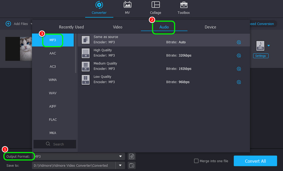This screenshot has height=171, width=283.
Task: Enable Merge into one file checkbox
Action: point(196,161)
